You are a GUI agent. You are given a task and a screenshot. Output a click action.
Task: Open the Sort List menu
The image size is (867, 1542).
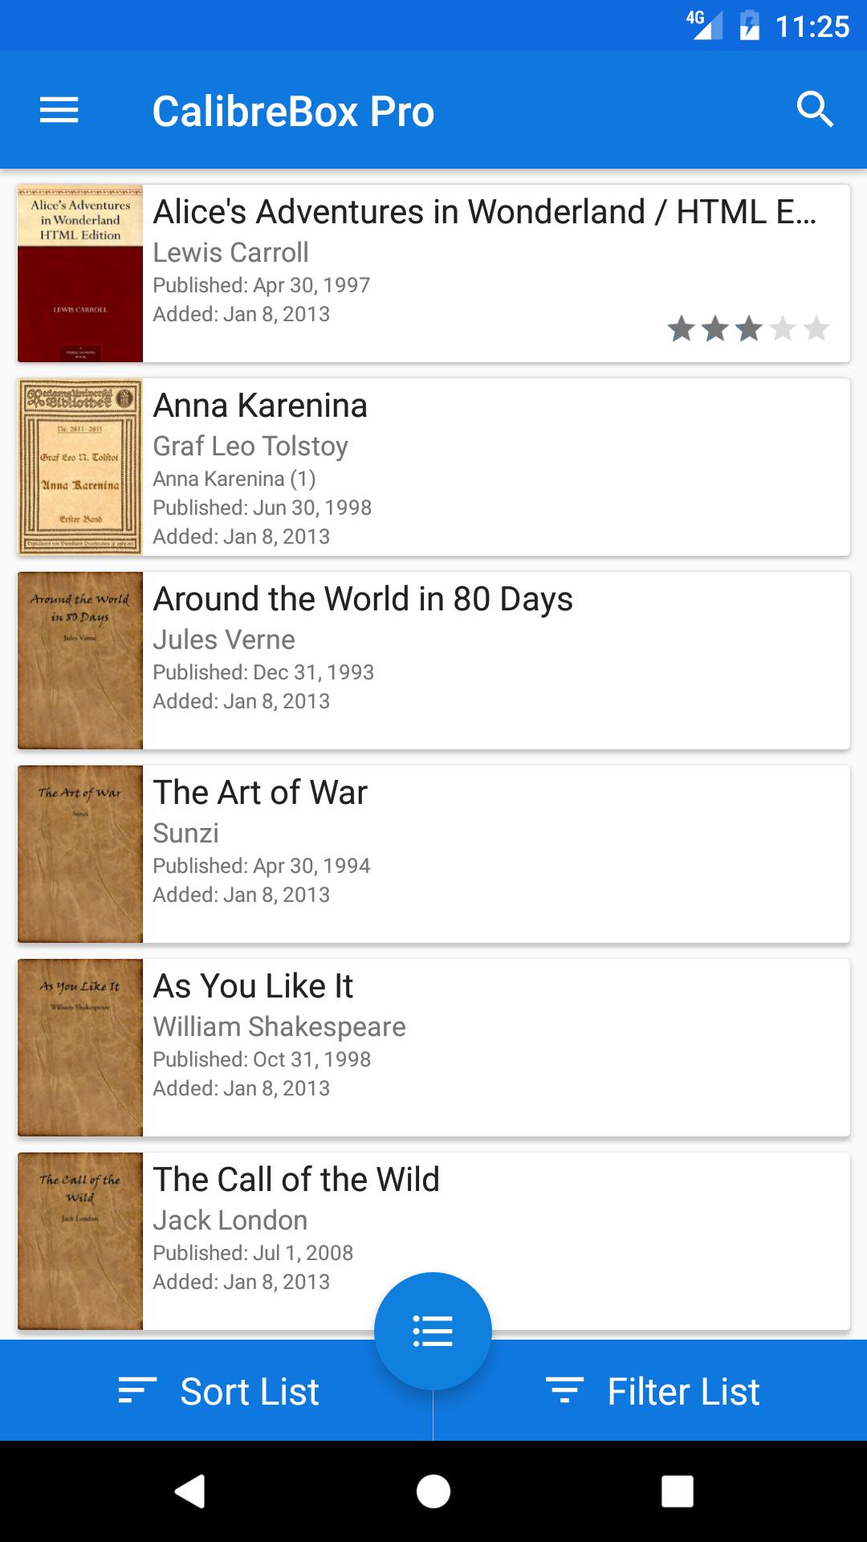click(x=218, y=1392)
